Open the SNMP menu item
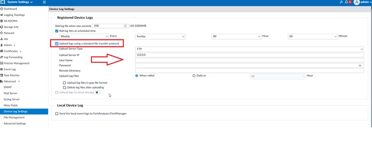 8,87
